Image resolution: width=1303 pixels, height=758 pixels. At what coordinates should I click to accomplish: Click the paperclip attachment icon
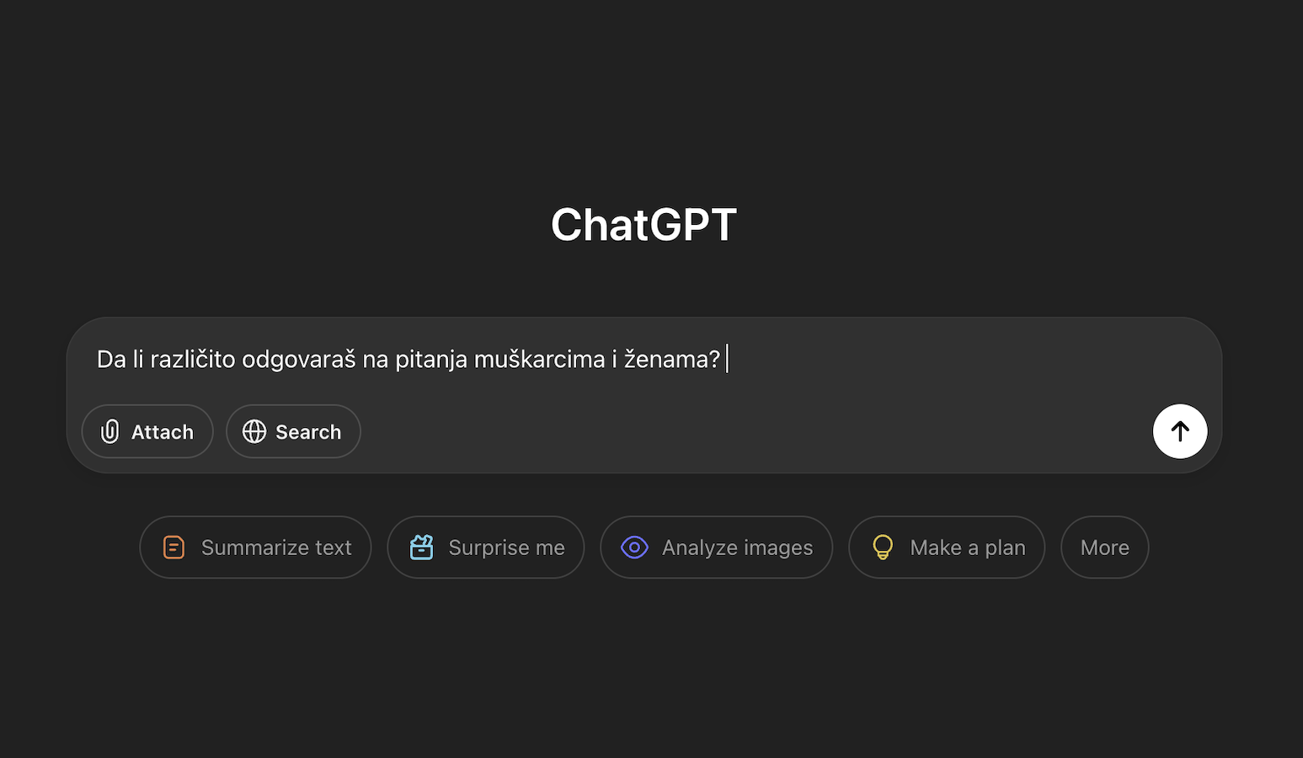point(110,431)
